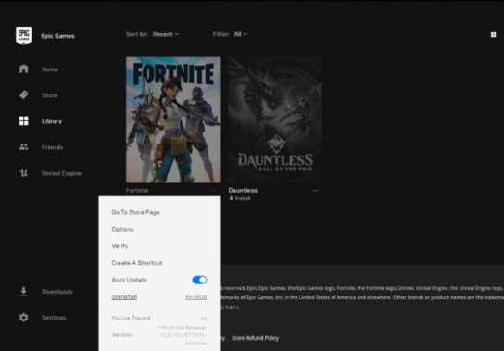This screenshot has width=504, height=351.
Task: Click the Auto Update menu label
Action: tap(129, 280)
